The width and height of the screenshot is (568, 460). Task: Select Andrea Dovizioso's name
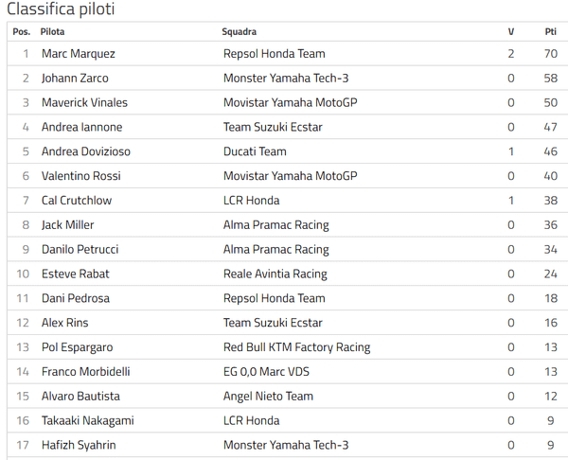click(86, 151)
